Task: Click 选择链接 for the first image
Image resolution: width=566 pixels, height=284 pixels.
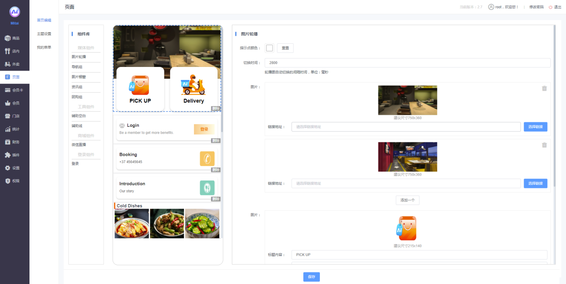Action: tap(535, 127)
